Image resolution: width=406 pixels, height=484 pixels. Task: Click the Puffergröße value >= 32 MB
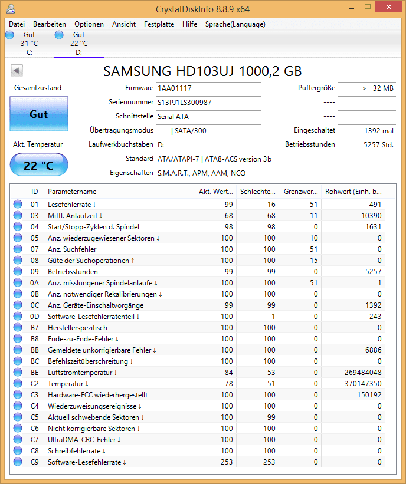pos(367,88)
